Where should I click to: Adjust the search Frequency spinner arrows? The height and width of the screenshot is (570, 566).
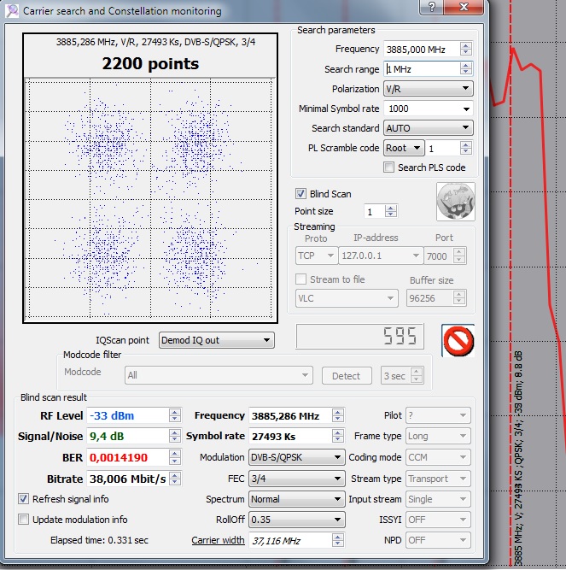point(466,49)
